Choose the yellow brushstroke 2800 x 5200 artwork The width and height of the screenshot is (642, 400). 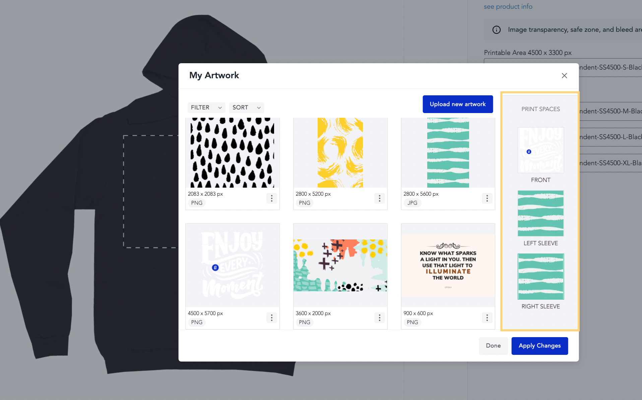(x=340, y=153)
